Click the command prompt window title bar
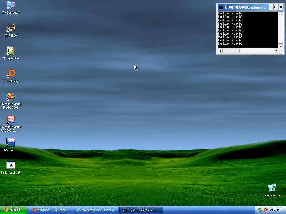Screen dimensions: 286x214 tap(246, 7)
